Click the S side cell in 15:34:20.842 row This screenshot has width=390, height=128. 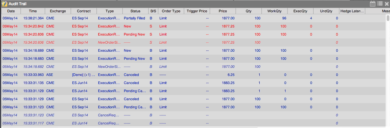[x=151, y=26]
